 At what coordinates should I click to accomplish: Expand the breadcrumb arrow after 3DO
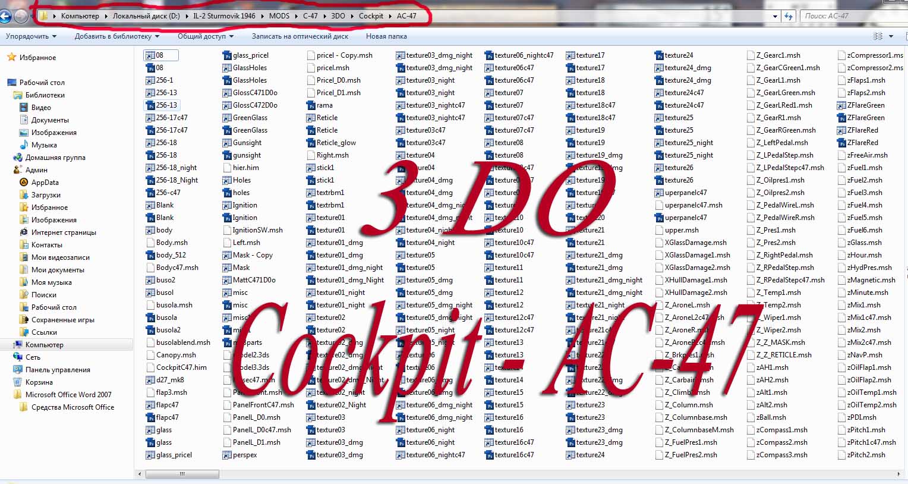pyautogui.click(x=352, y=16)
